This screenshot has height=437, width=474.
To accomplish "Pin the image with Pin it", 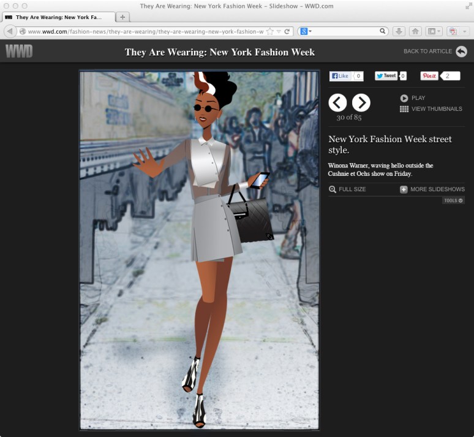I will point(429,76).
